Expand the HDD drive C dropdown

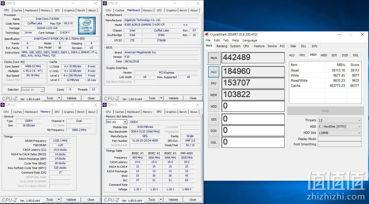359,126
